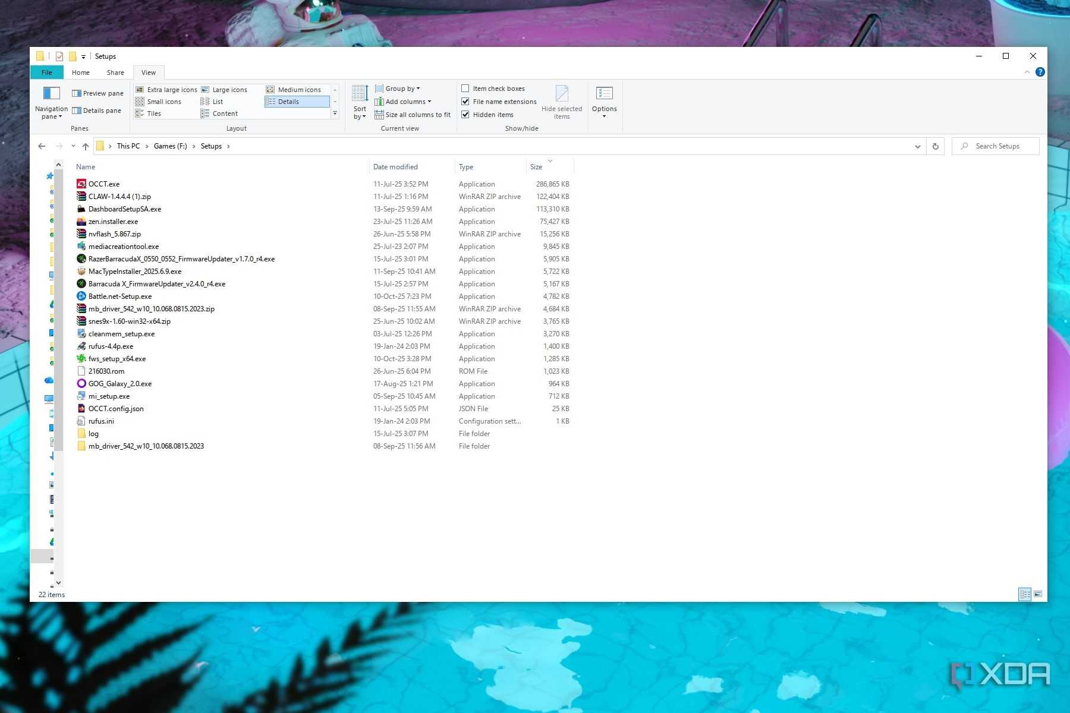Screen dimensions: 1070x713
Task: Open the File tab
Action: pos(47,72)
